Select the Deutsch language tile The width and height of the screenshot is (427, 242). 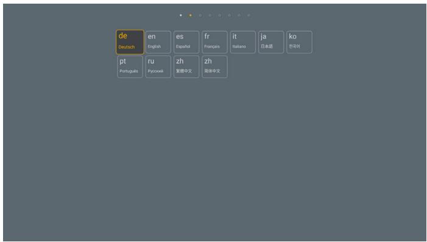[x=130, y=42]
